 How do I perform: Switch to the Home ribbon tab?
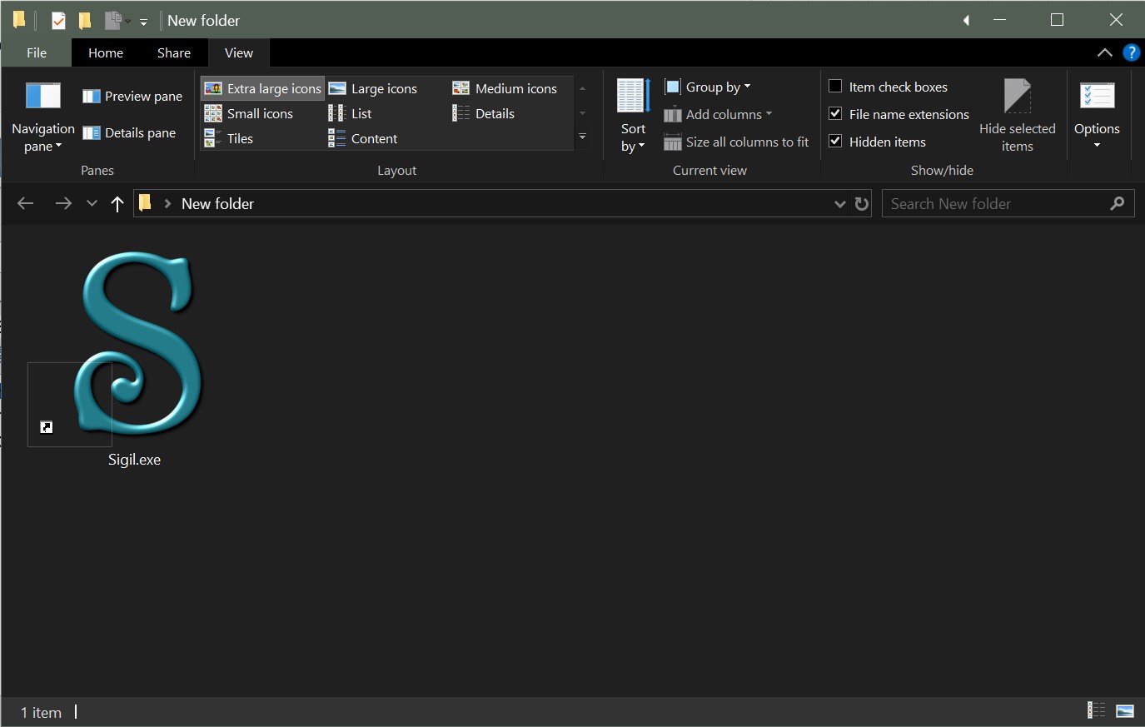(x=106, y=52)
